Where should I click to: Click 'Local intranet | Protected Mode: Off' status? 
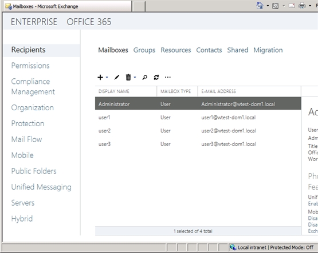click(276, 247)
